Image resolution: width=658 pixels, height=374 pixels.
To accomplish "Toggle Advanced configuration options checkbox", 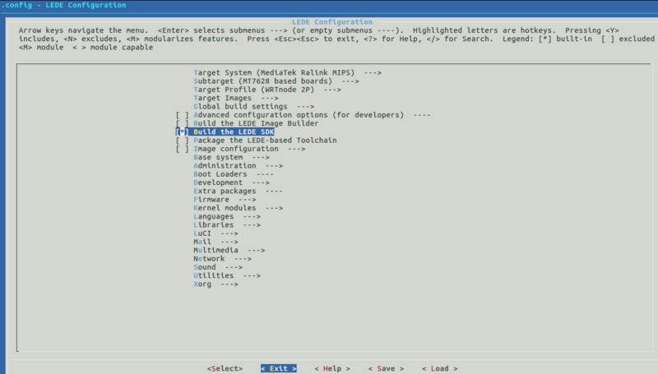I will pos(182,115).
